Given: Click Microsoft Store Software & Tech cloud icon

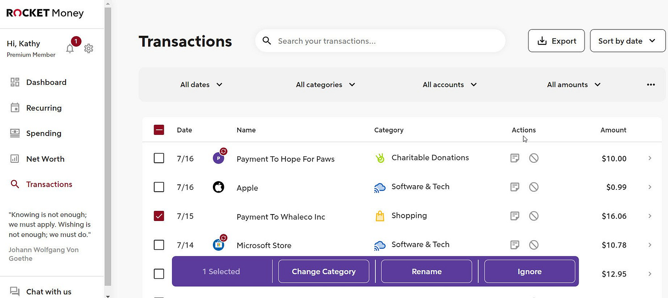Looking at the screenshot, I should pos(380,245).
